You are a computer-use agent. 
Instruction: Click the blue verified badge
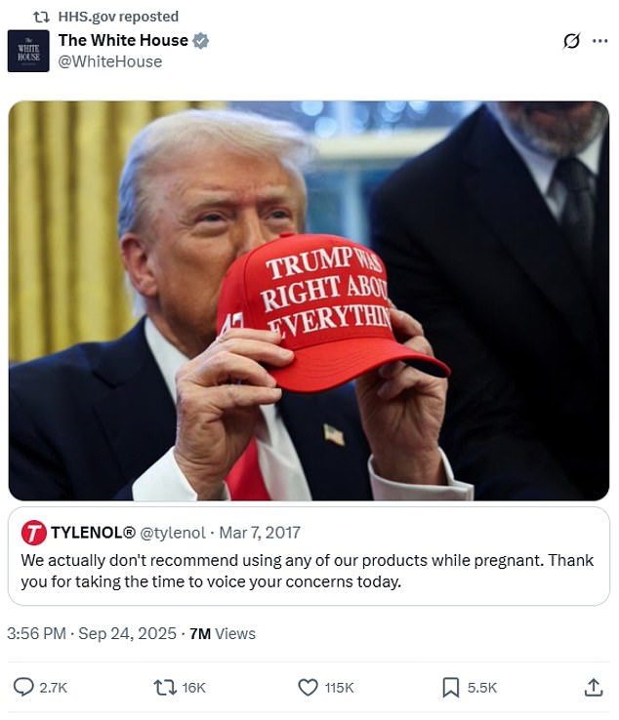[200, 41]
